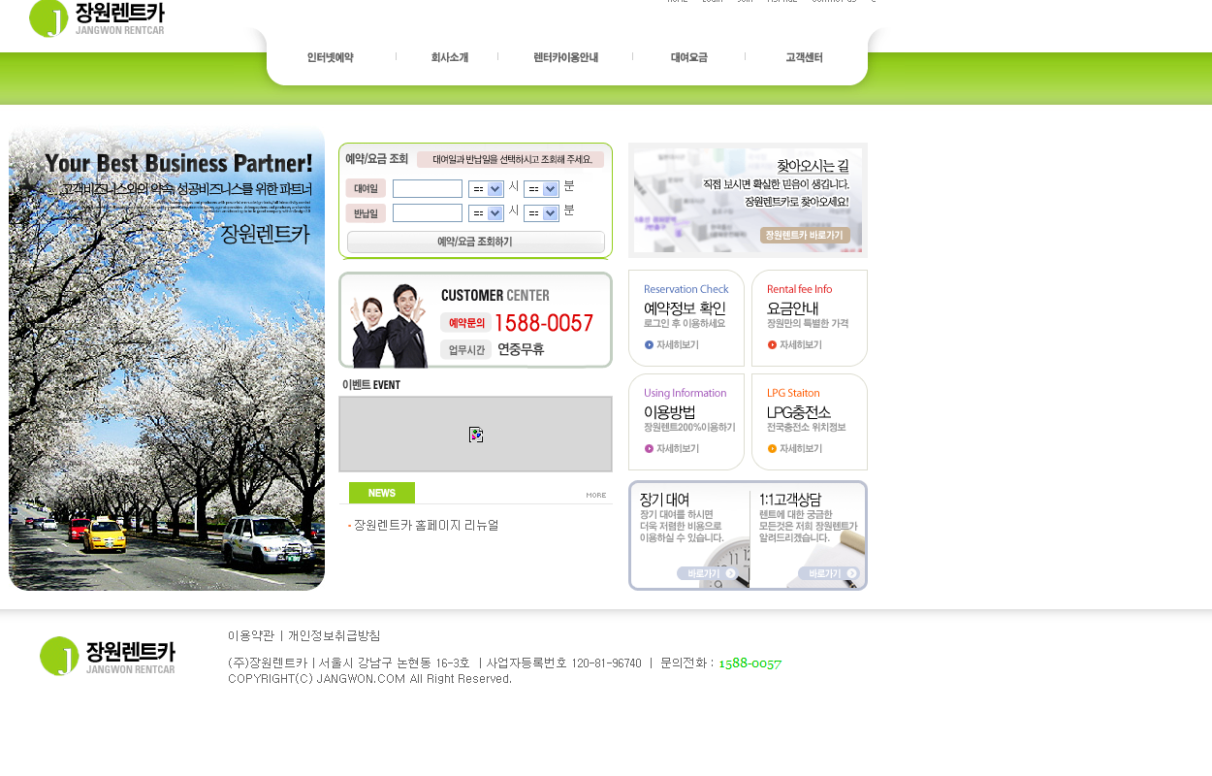Click the COPYRIGHT(C) JANGWON.COM footer text
This screenshot has height=776, width=1212.
click(x=369, y=679)
